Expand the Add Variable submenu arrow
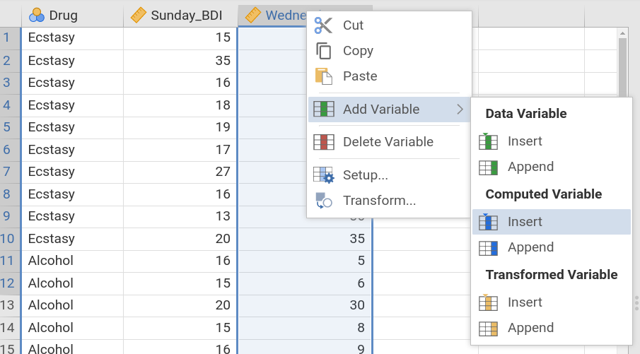This screenshot has height=354, width=640. coord(460,110)
